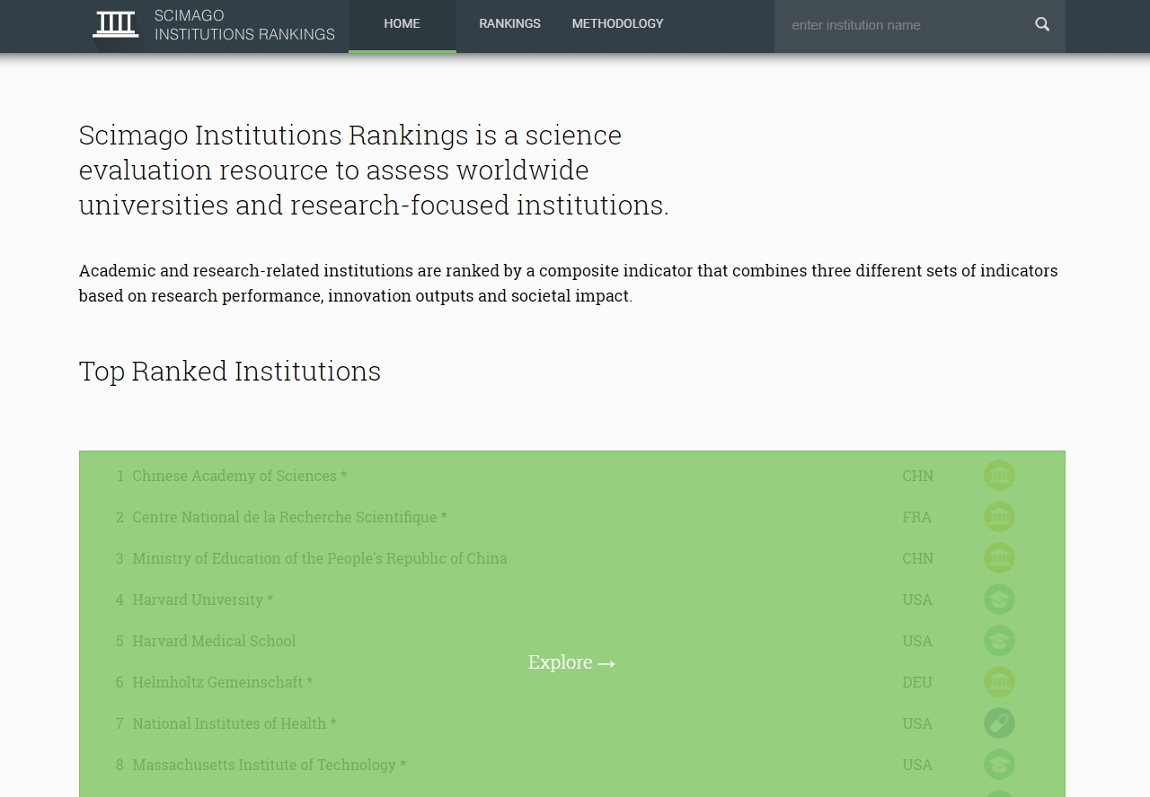
Task: Open the Home tab
Action: [402, 24]
